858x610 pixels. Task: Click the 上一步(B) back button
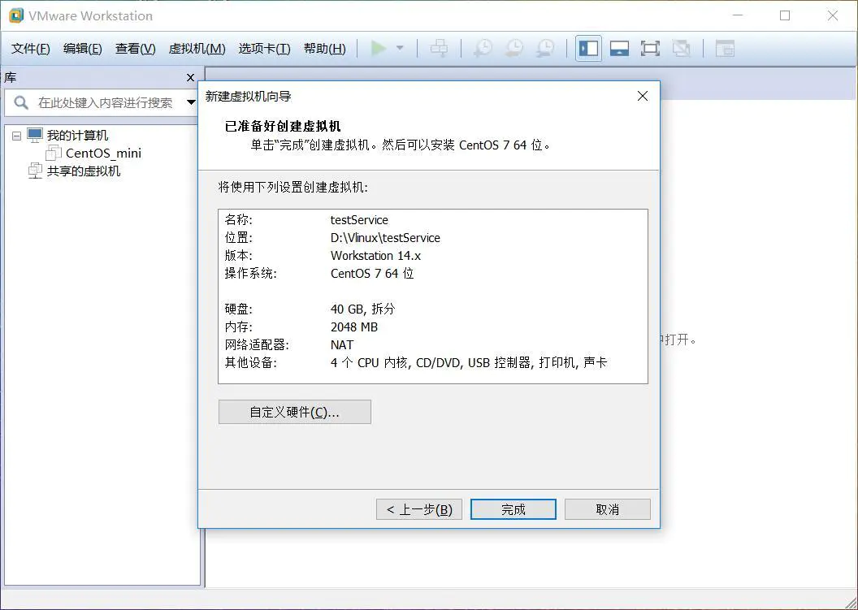coord(419,509)
